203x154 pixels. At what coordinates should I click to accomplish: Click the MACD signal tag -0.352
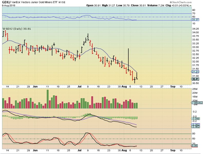pos(196,124)
